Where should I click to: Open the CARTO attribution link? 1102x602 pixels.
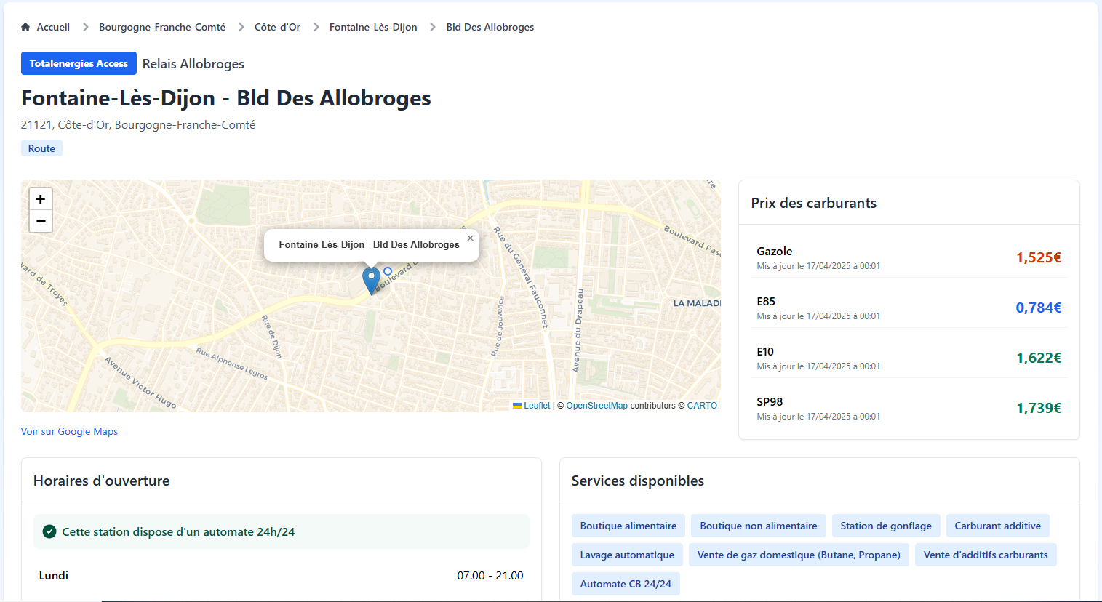[702, 406]
